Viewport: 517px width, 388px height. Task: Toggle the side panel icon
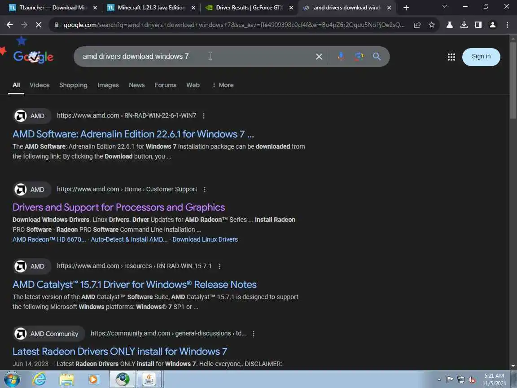(478, 25)
